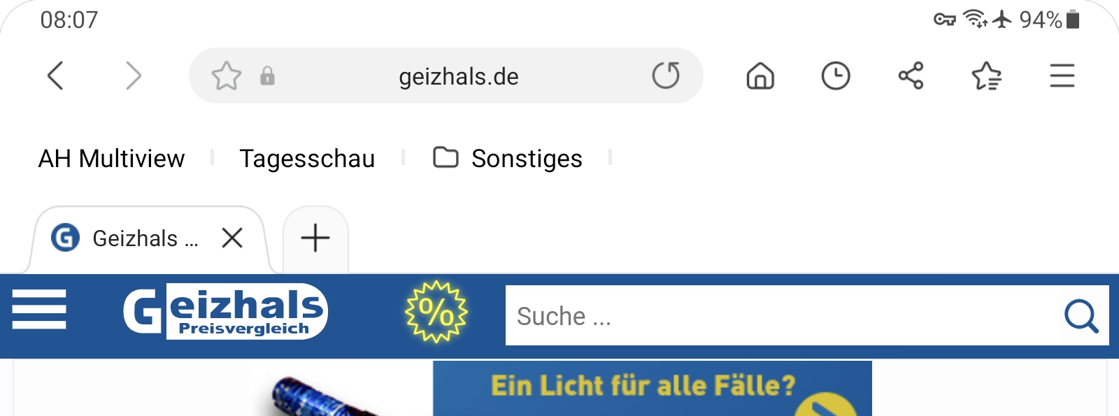Screen dimensions: 1119x416
Task: Open the browser home page icon
Action: click(x=760, y=76)
